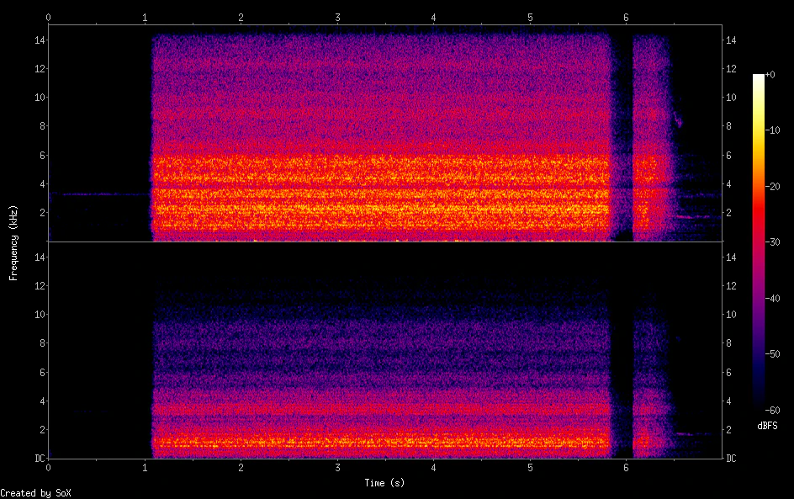Click "8" on the lower channel's left frequency axis
Image resolution: width=794 pixels, height=499 pixels.
[x=43, y=343]
